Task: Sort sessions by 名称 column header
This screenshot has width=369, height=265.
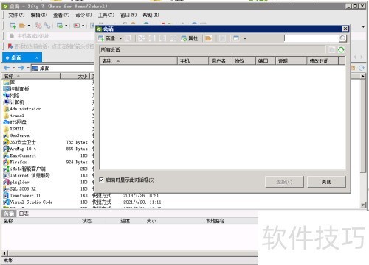Action: click(138, 60)
